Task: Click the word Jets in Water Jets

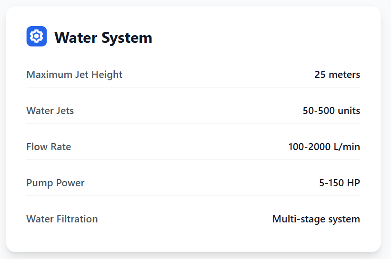Action: pyautogui.click(x=65, y=111)
